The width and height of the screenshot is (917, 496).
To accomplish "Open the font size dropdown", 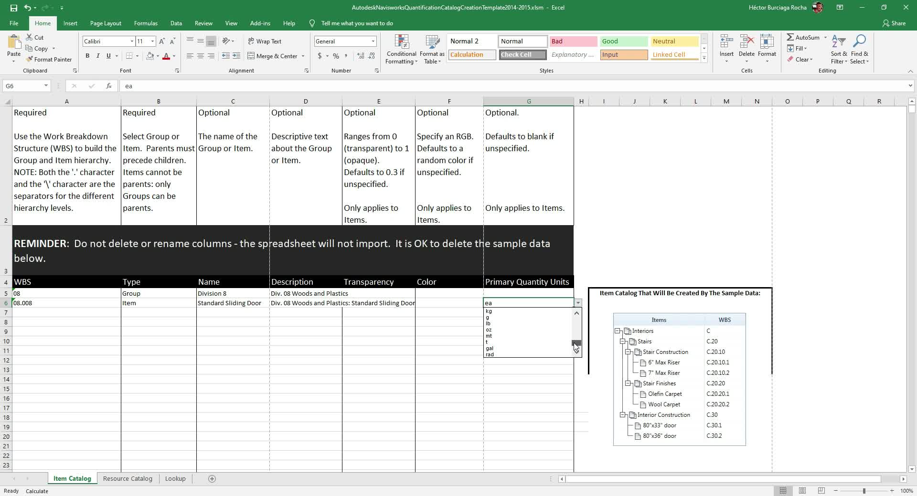I will click(152, 41).
